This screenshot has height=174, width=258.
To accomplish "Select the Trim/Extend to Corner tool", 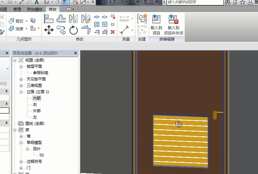I will pos(86,30).
